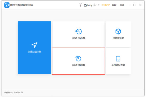Click the Ruby username
This screenshot has height=97, width=146.
[90, 5]
